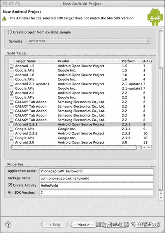Image resolution: width=165 pixels, height=233 pixels.
Task: Click 'Android Open Source Project' in the Android 3.0 row
Action: click(x=81, y=143)
